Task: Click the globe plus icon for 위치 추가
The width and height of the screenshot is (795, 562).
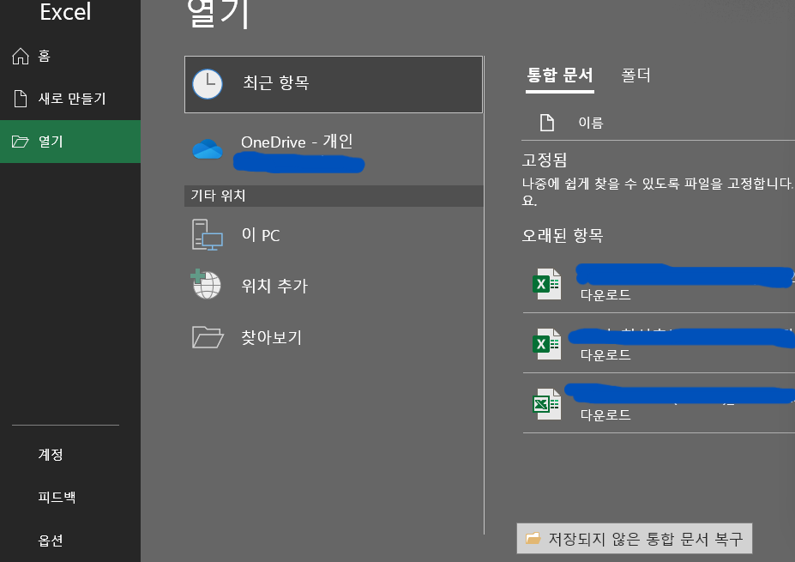Action: (x=205, y=284)
